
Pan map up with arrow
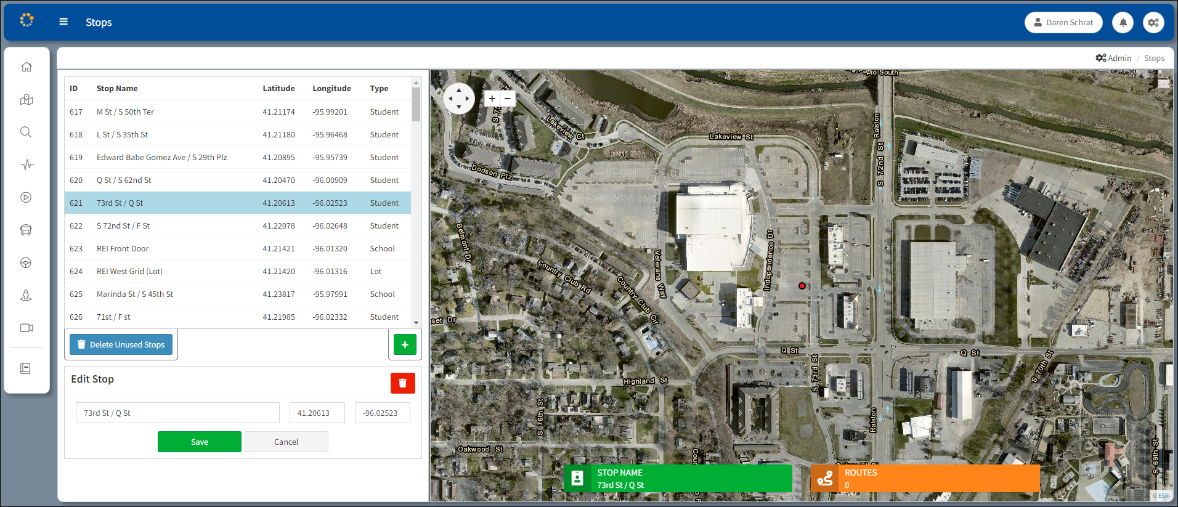(459, 89)
